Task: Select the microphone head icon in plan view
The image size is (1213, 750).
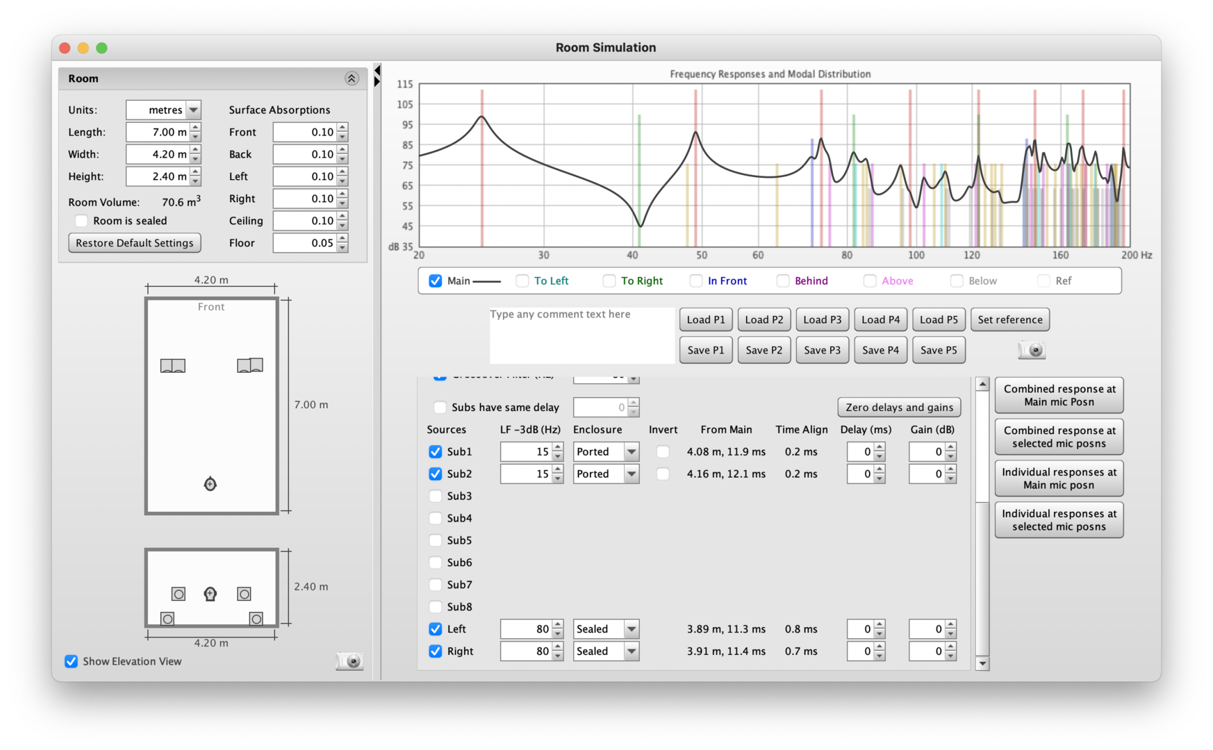Action: (x=211, y=484)
